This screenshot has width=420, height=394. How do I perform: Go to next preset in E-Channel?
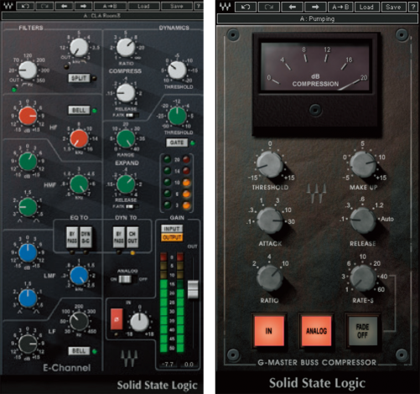tap(83, 6)
